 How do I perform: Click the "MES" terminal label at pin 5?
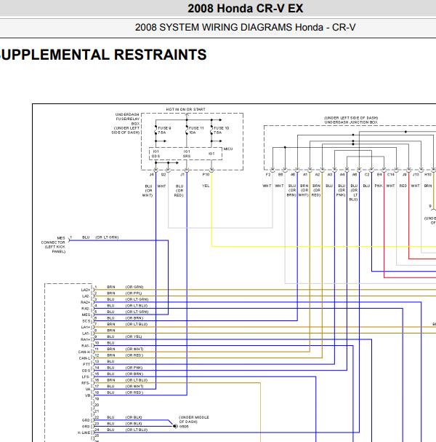point(86,315)
